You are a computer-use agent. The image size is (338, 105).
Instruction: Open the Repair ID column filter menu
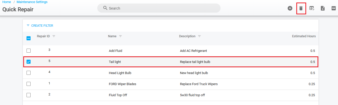54,36
